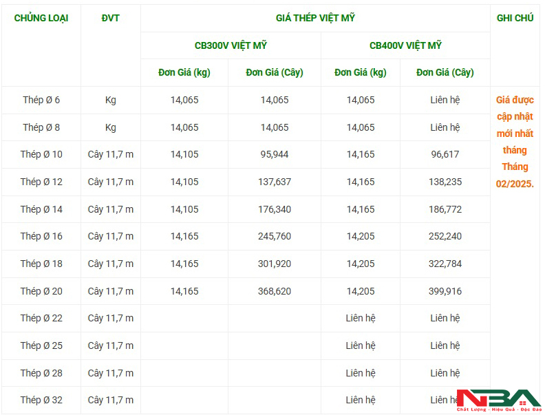Image resolution: width=545 pixels, height=415 pixels.
Task: Select the 186,772 price cell
Action: coord(445,209)
